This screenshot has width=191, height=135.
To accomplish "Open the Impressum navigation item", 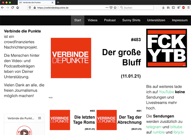I will click(x=180, y=20).
